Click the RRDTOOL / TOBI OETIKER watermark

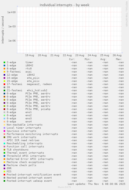pos(126,14)
